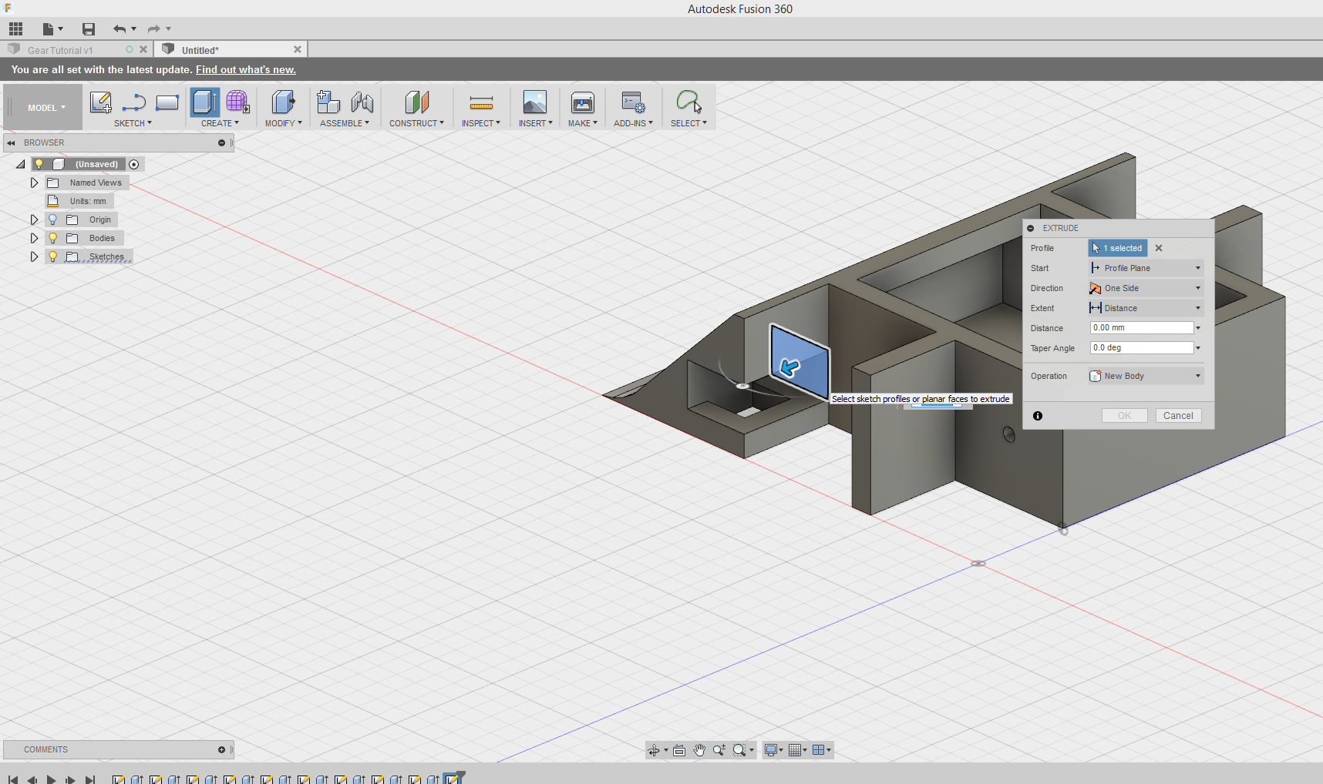
Task: Open the File menu dropdown icon
Action: (52, 29)
